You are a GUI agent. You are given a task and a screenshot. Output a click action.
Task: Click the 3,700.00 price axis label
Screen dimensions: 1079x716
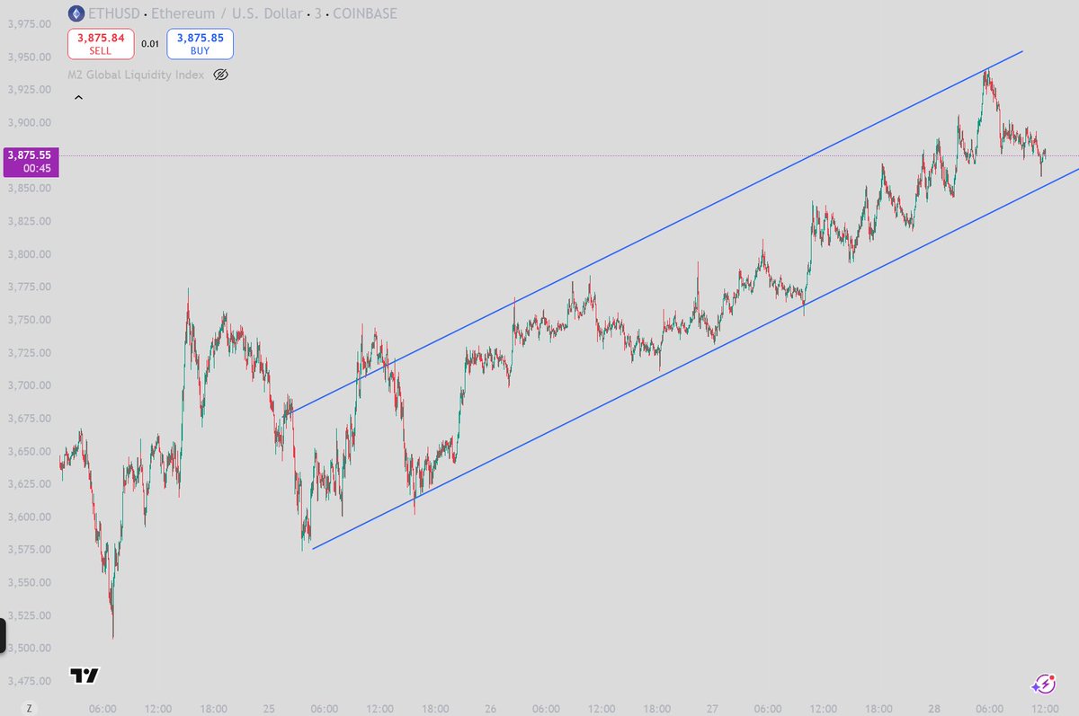29,385
